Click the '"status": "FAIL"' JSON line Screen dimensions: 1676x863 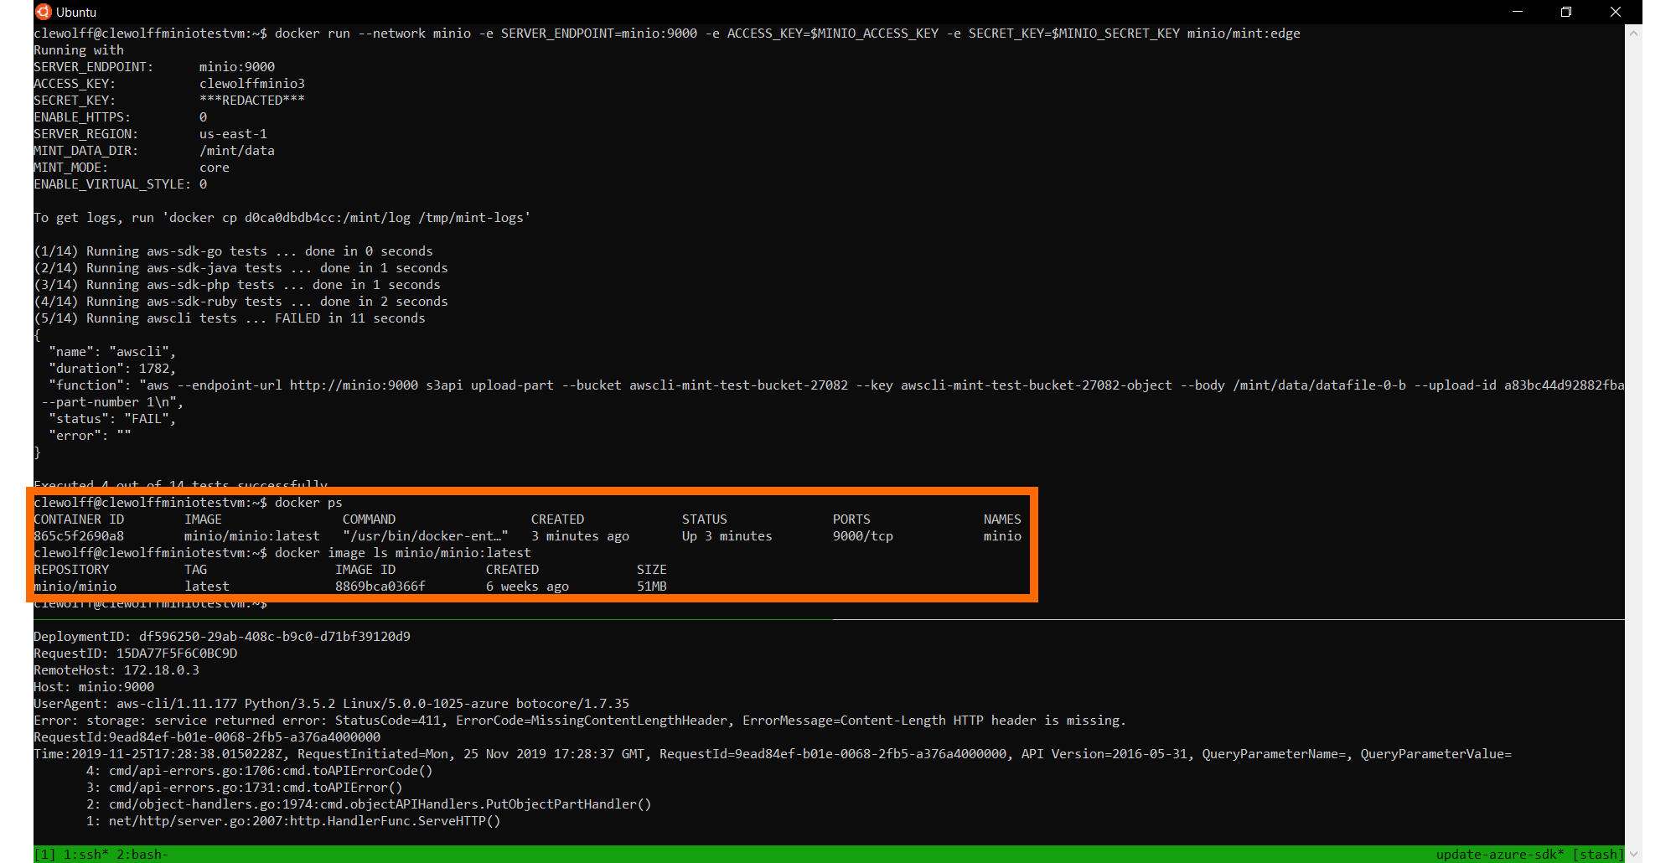coord(112,419)
